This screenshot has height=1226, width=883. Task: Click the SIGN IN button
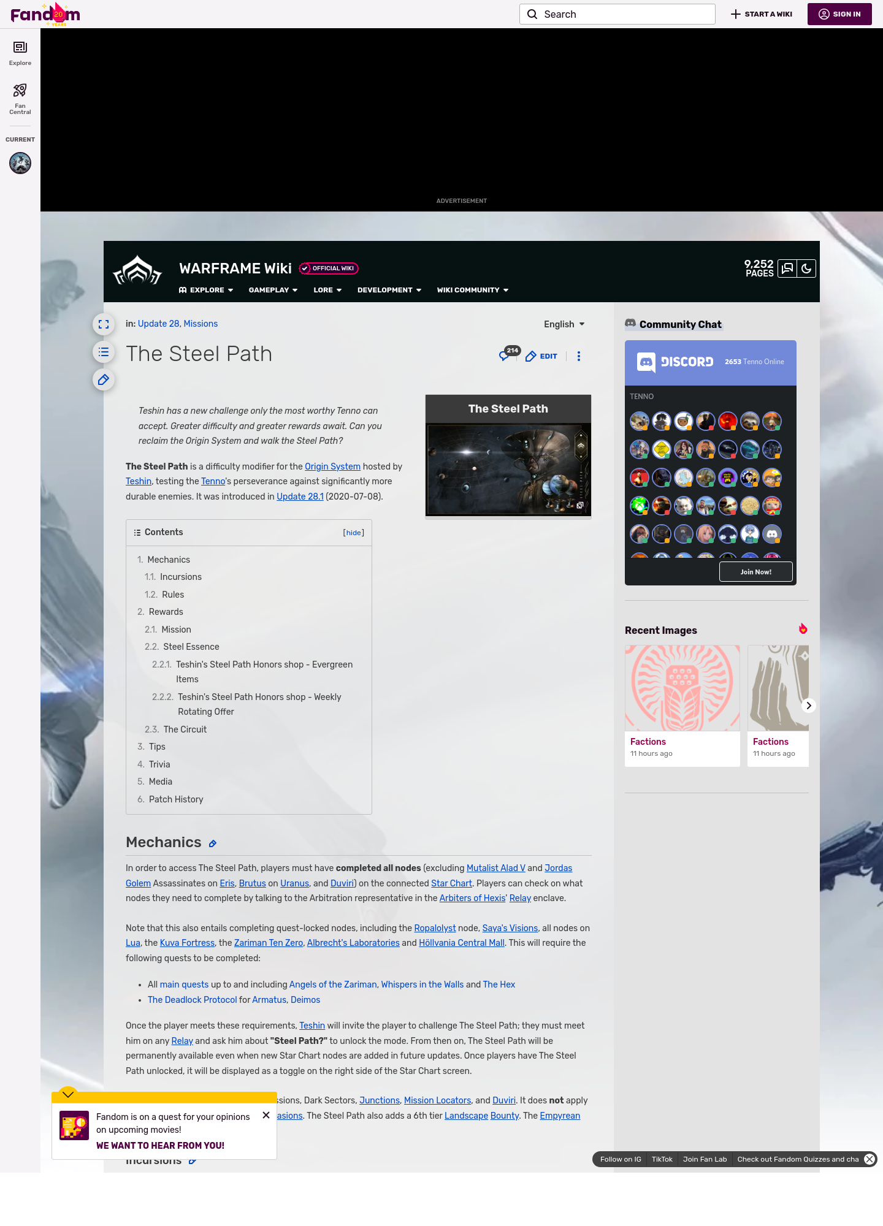[x=839, y=14]
